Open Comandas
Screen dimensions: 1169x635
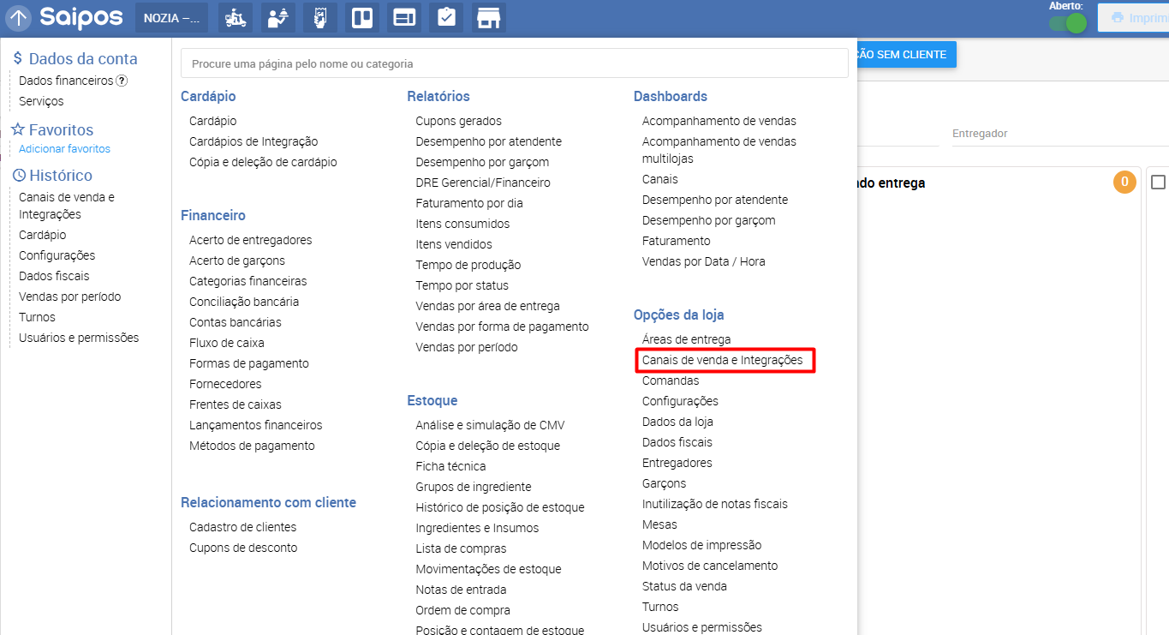(671, 380)
